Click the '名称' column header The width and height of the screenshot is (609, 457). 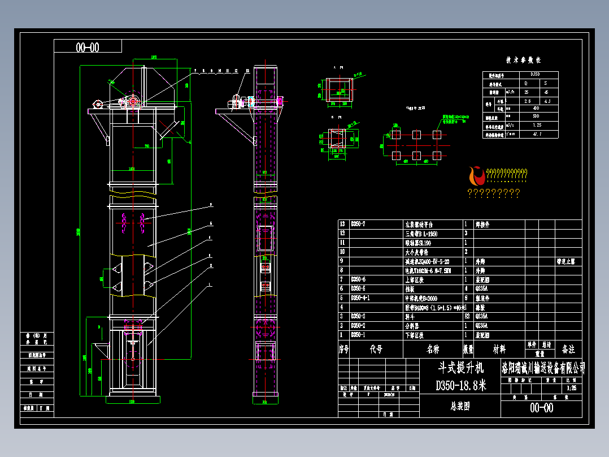click(x=433, y=349)
